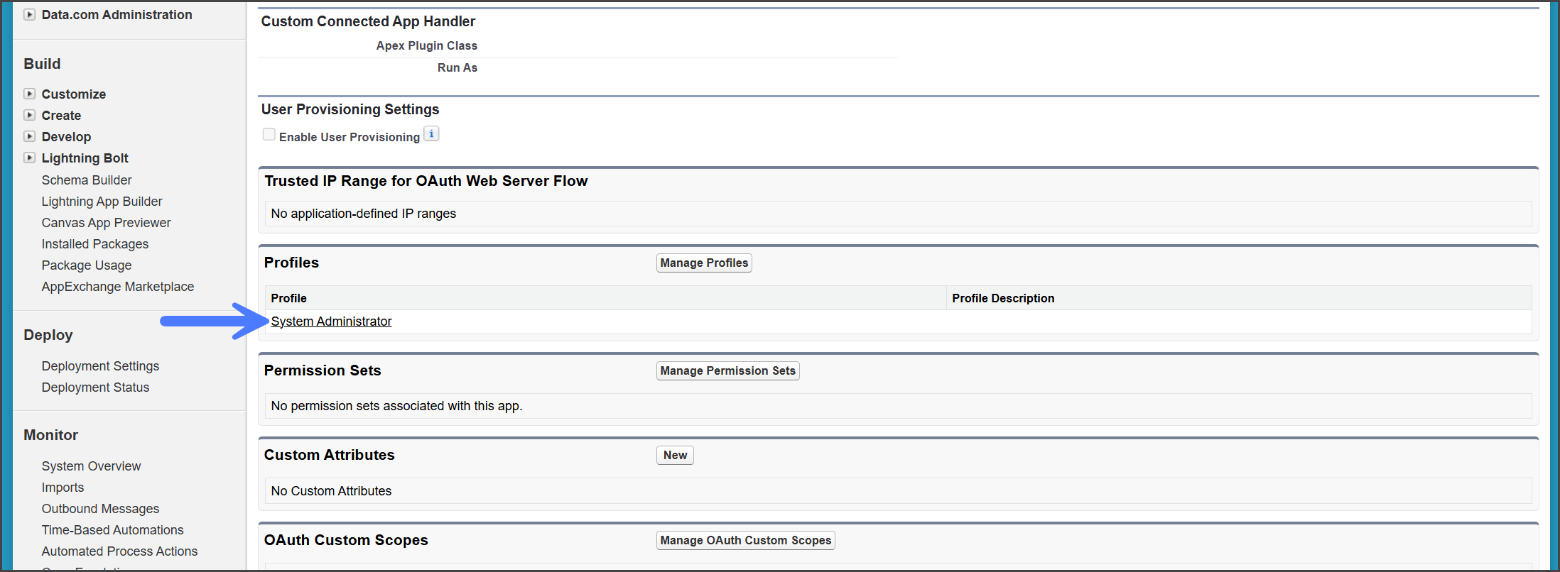This screenshot has height=572, width=1560.
Task: Open Installed Packages page
Action: click(x=95, y=244)
